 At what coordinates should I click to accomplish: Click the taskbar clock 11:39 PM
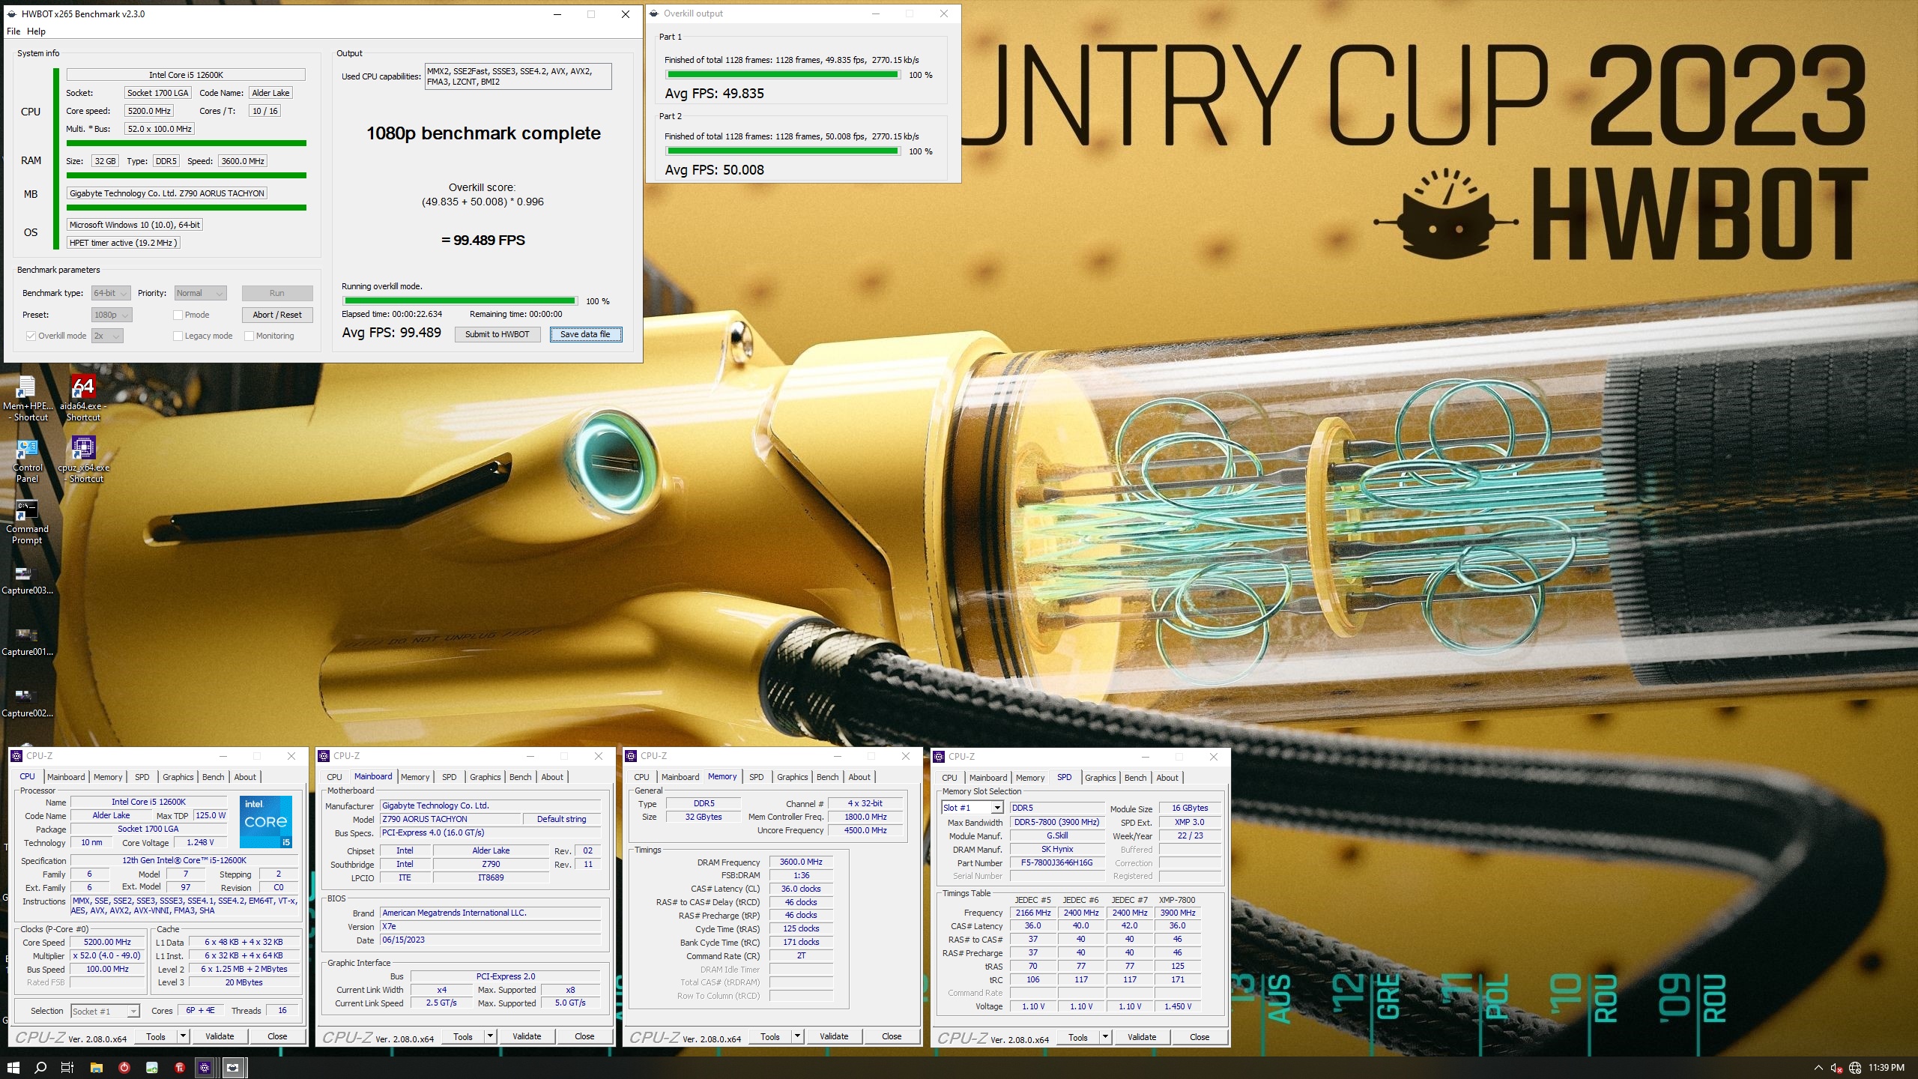coord(1886,1068)
